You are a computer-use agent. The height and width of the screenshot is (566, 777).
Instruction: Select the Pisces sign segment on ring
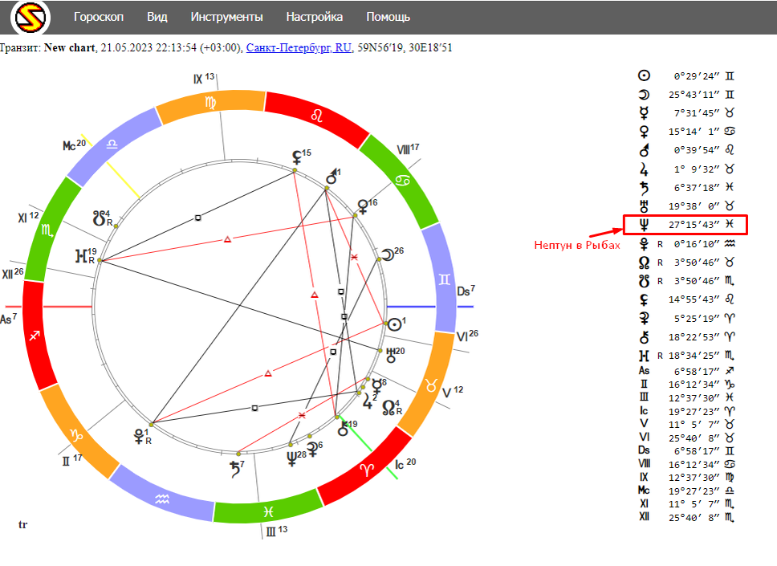point(268,511)
